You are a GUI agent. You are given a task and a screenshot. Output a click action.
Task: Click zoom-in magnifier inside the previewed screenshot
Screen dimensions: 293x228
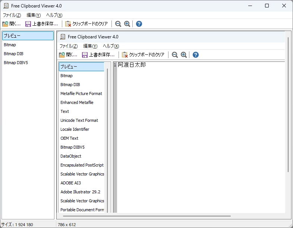(184, 55)
